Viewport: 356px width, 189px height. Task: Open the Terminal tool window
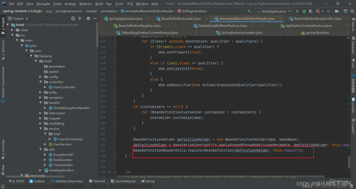[97, 181]
